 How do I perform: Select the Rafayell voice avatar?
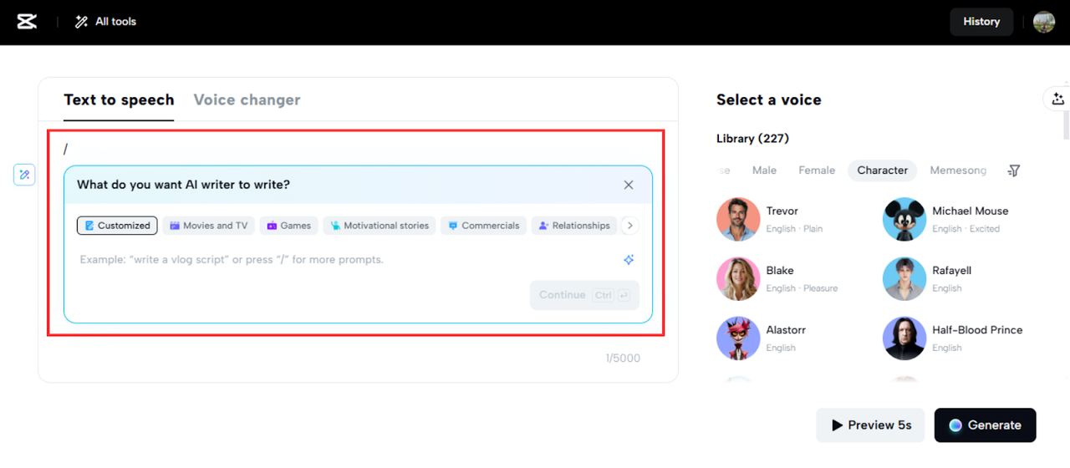coord(904,278)
